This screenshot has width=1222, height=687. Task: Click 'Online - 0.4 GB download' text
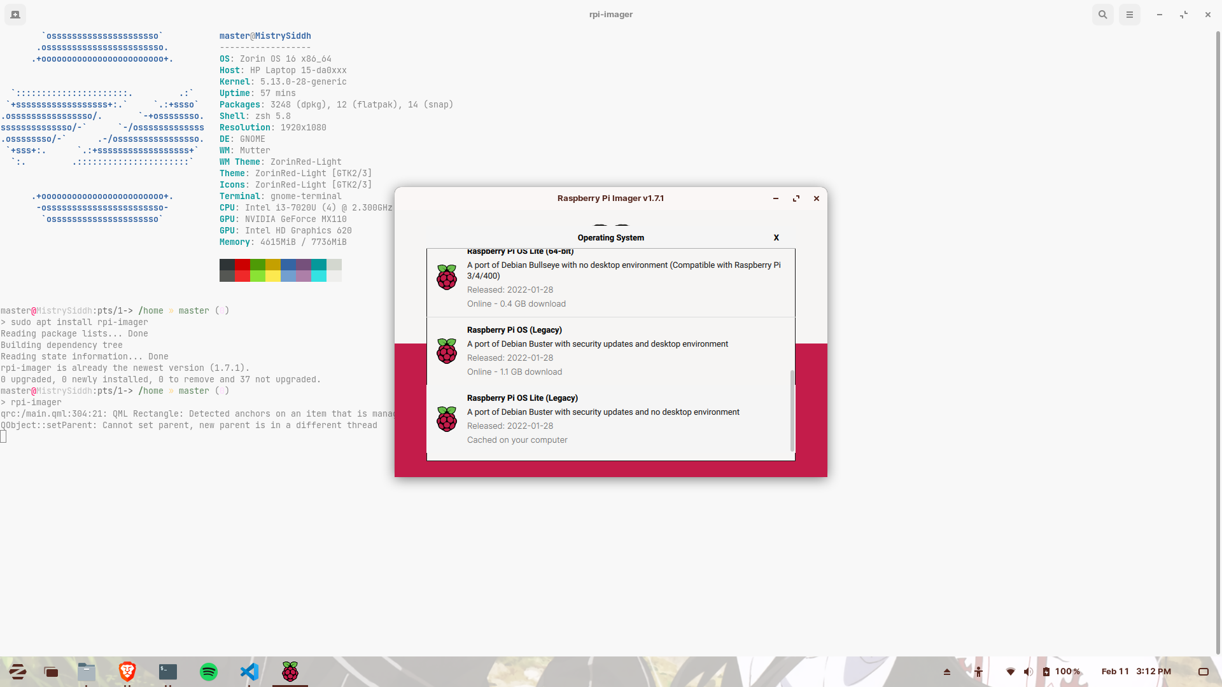(x=516, y=304)
